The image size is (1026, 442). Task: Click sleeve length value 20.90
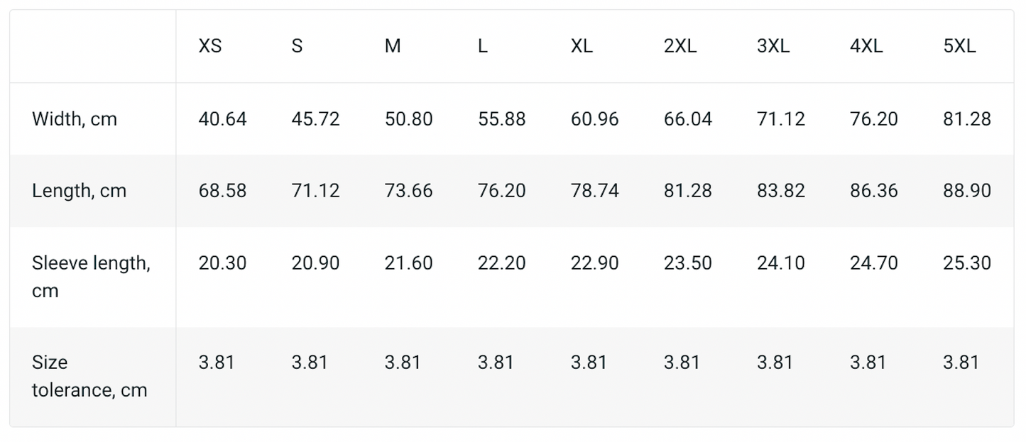[315, 263]
